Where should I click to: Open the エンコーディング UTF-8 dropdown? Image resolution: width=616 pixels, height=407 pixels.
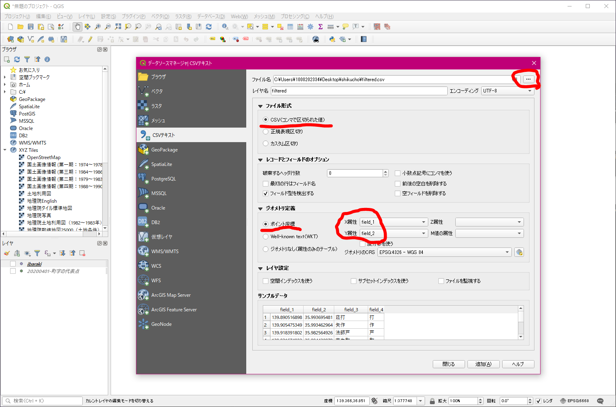507,91
